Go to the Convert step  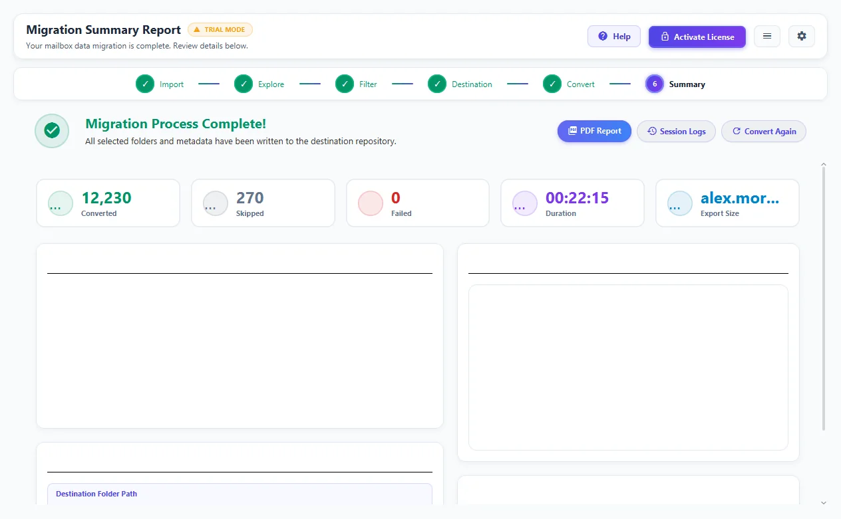coord(569,84)
